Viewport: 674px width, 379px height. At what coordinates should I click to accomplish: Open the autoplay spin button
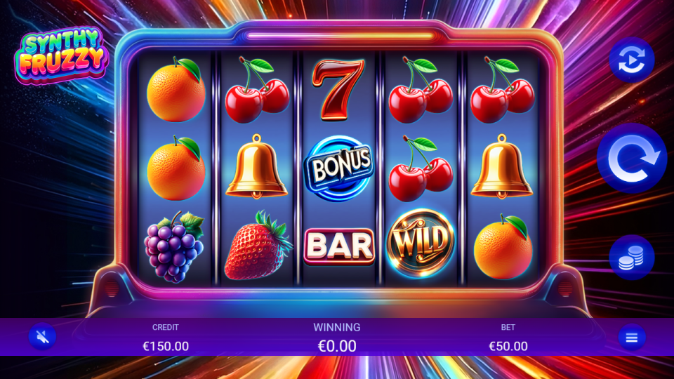(632, 59)
